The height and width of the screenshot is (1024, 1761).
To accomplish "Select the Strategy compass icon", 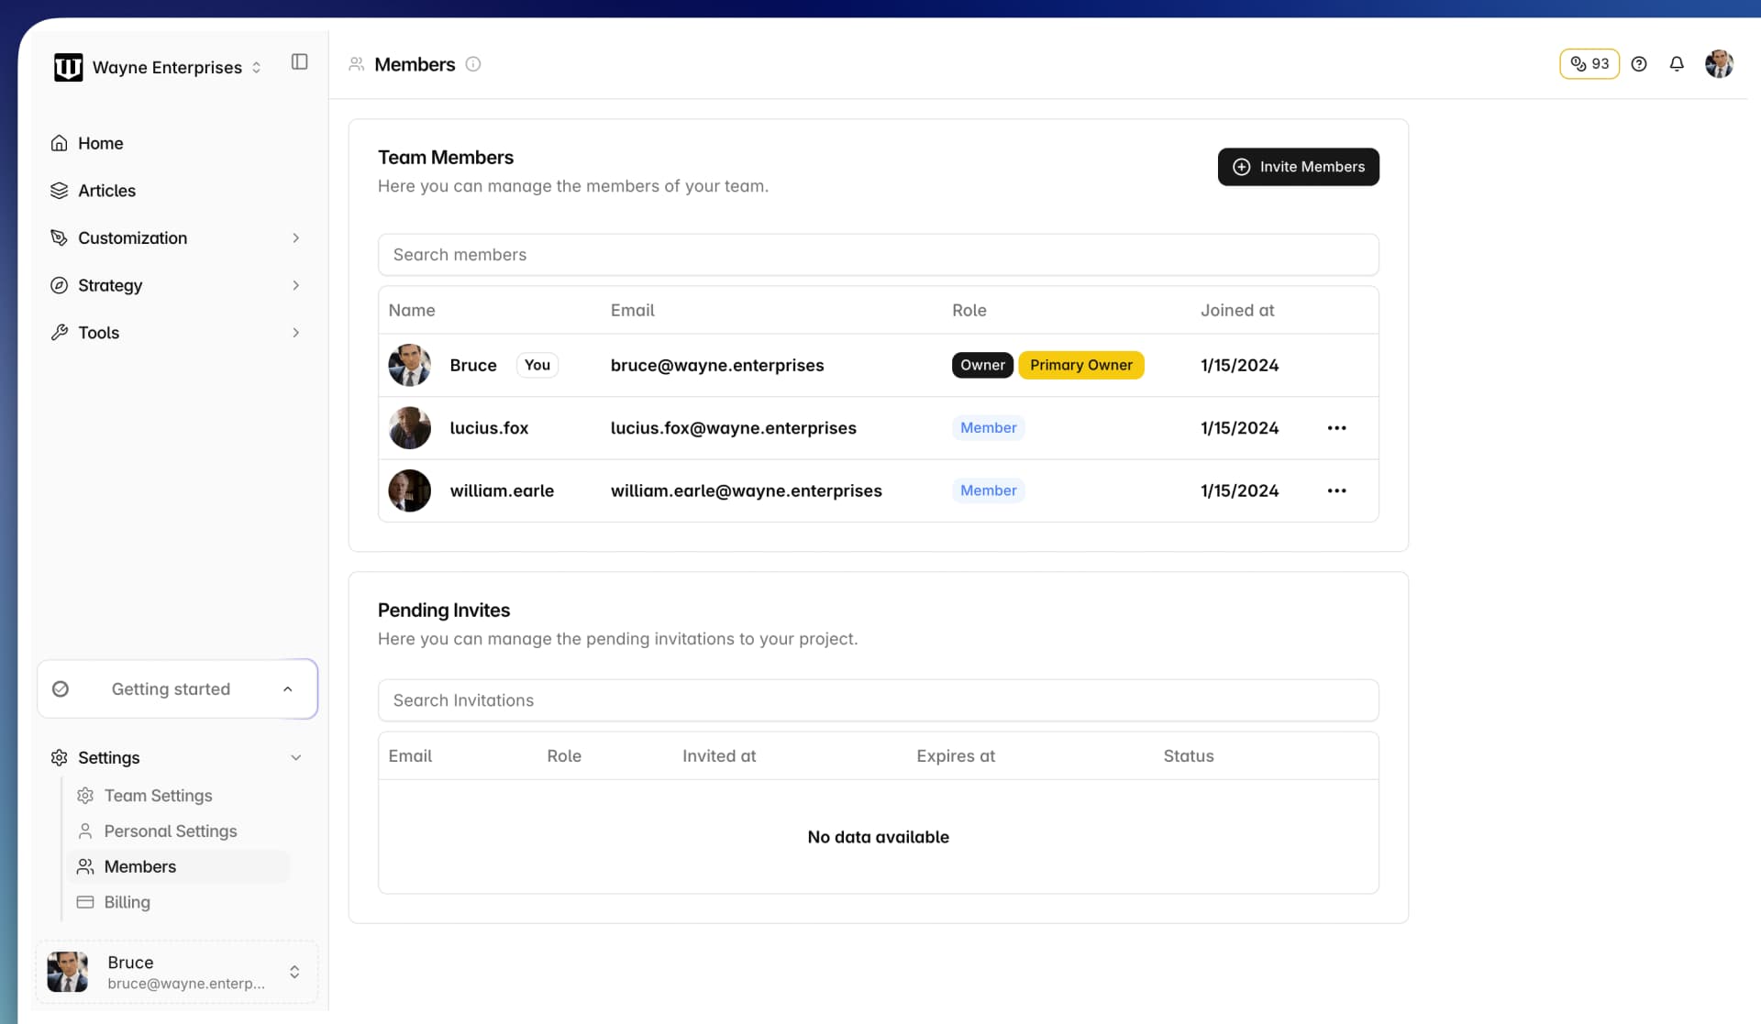I will coord(59,285).
